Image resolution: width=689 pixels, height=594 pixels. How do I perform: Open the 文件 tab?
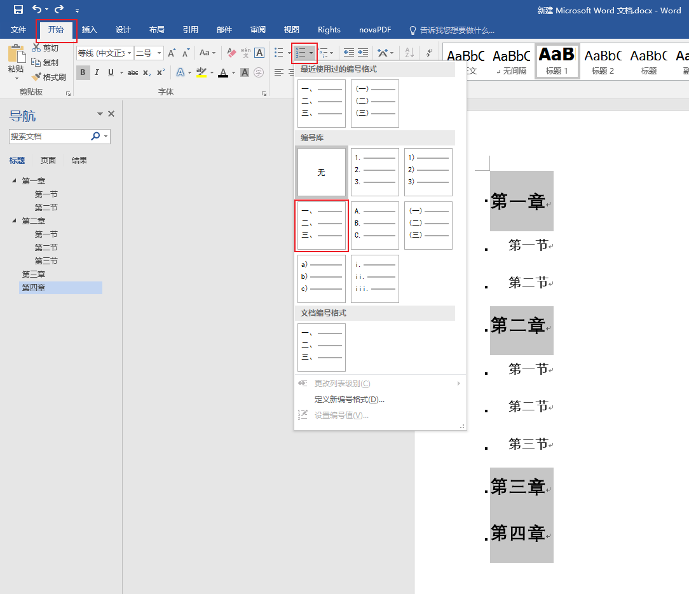click(x=18, y=30)
